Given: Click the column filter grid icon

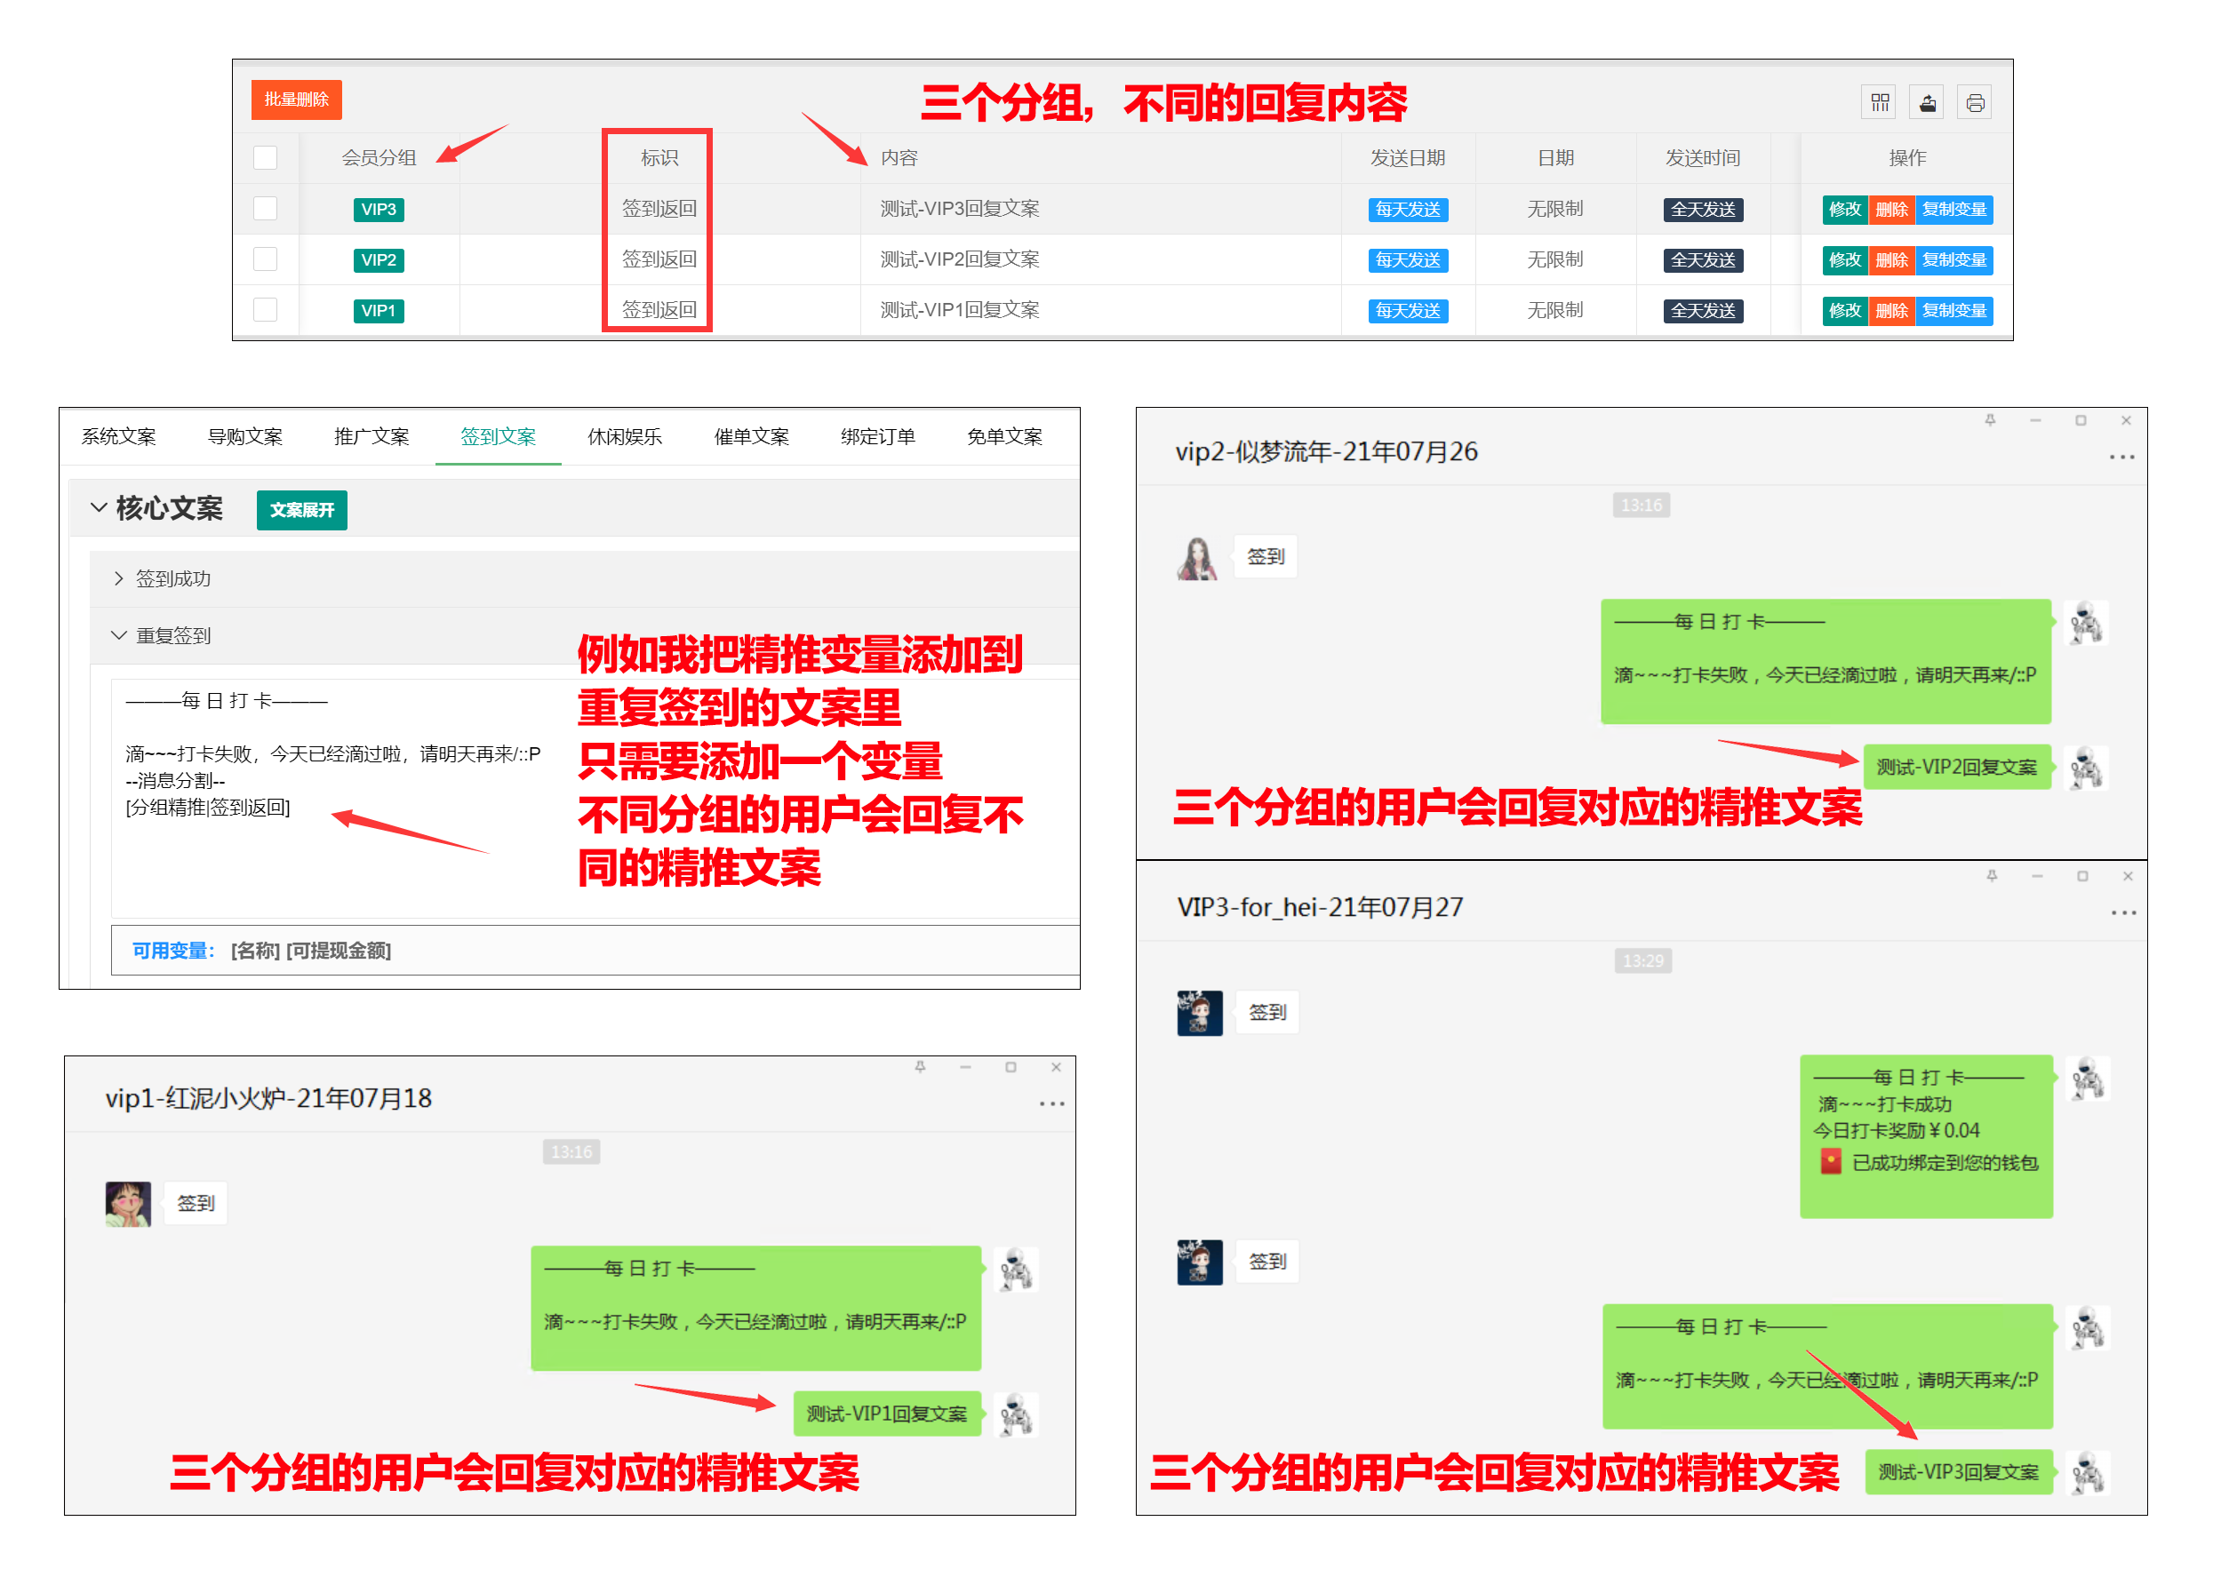Looking at the screenshot, I should (x=1879, y=102).
